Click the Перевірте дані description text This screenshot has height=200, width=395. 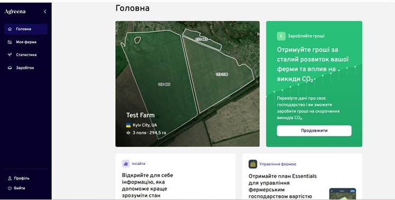coord(308,108)
